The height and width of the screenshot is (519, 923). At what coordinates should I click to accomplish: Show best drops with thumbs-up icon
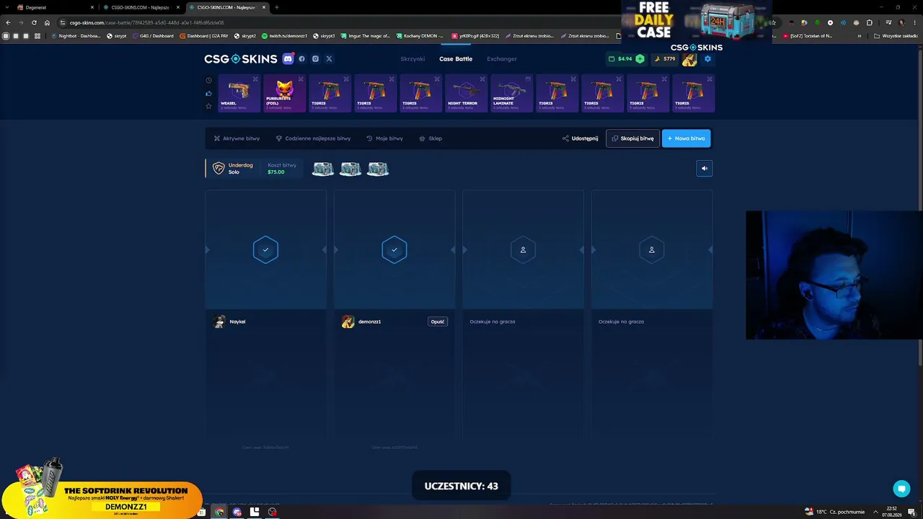(209, 93)
